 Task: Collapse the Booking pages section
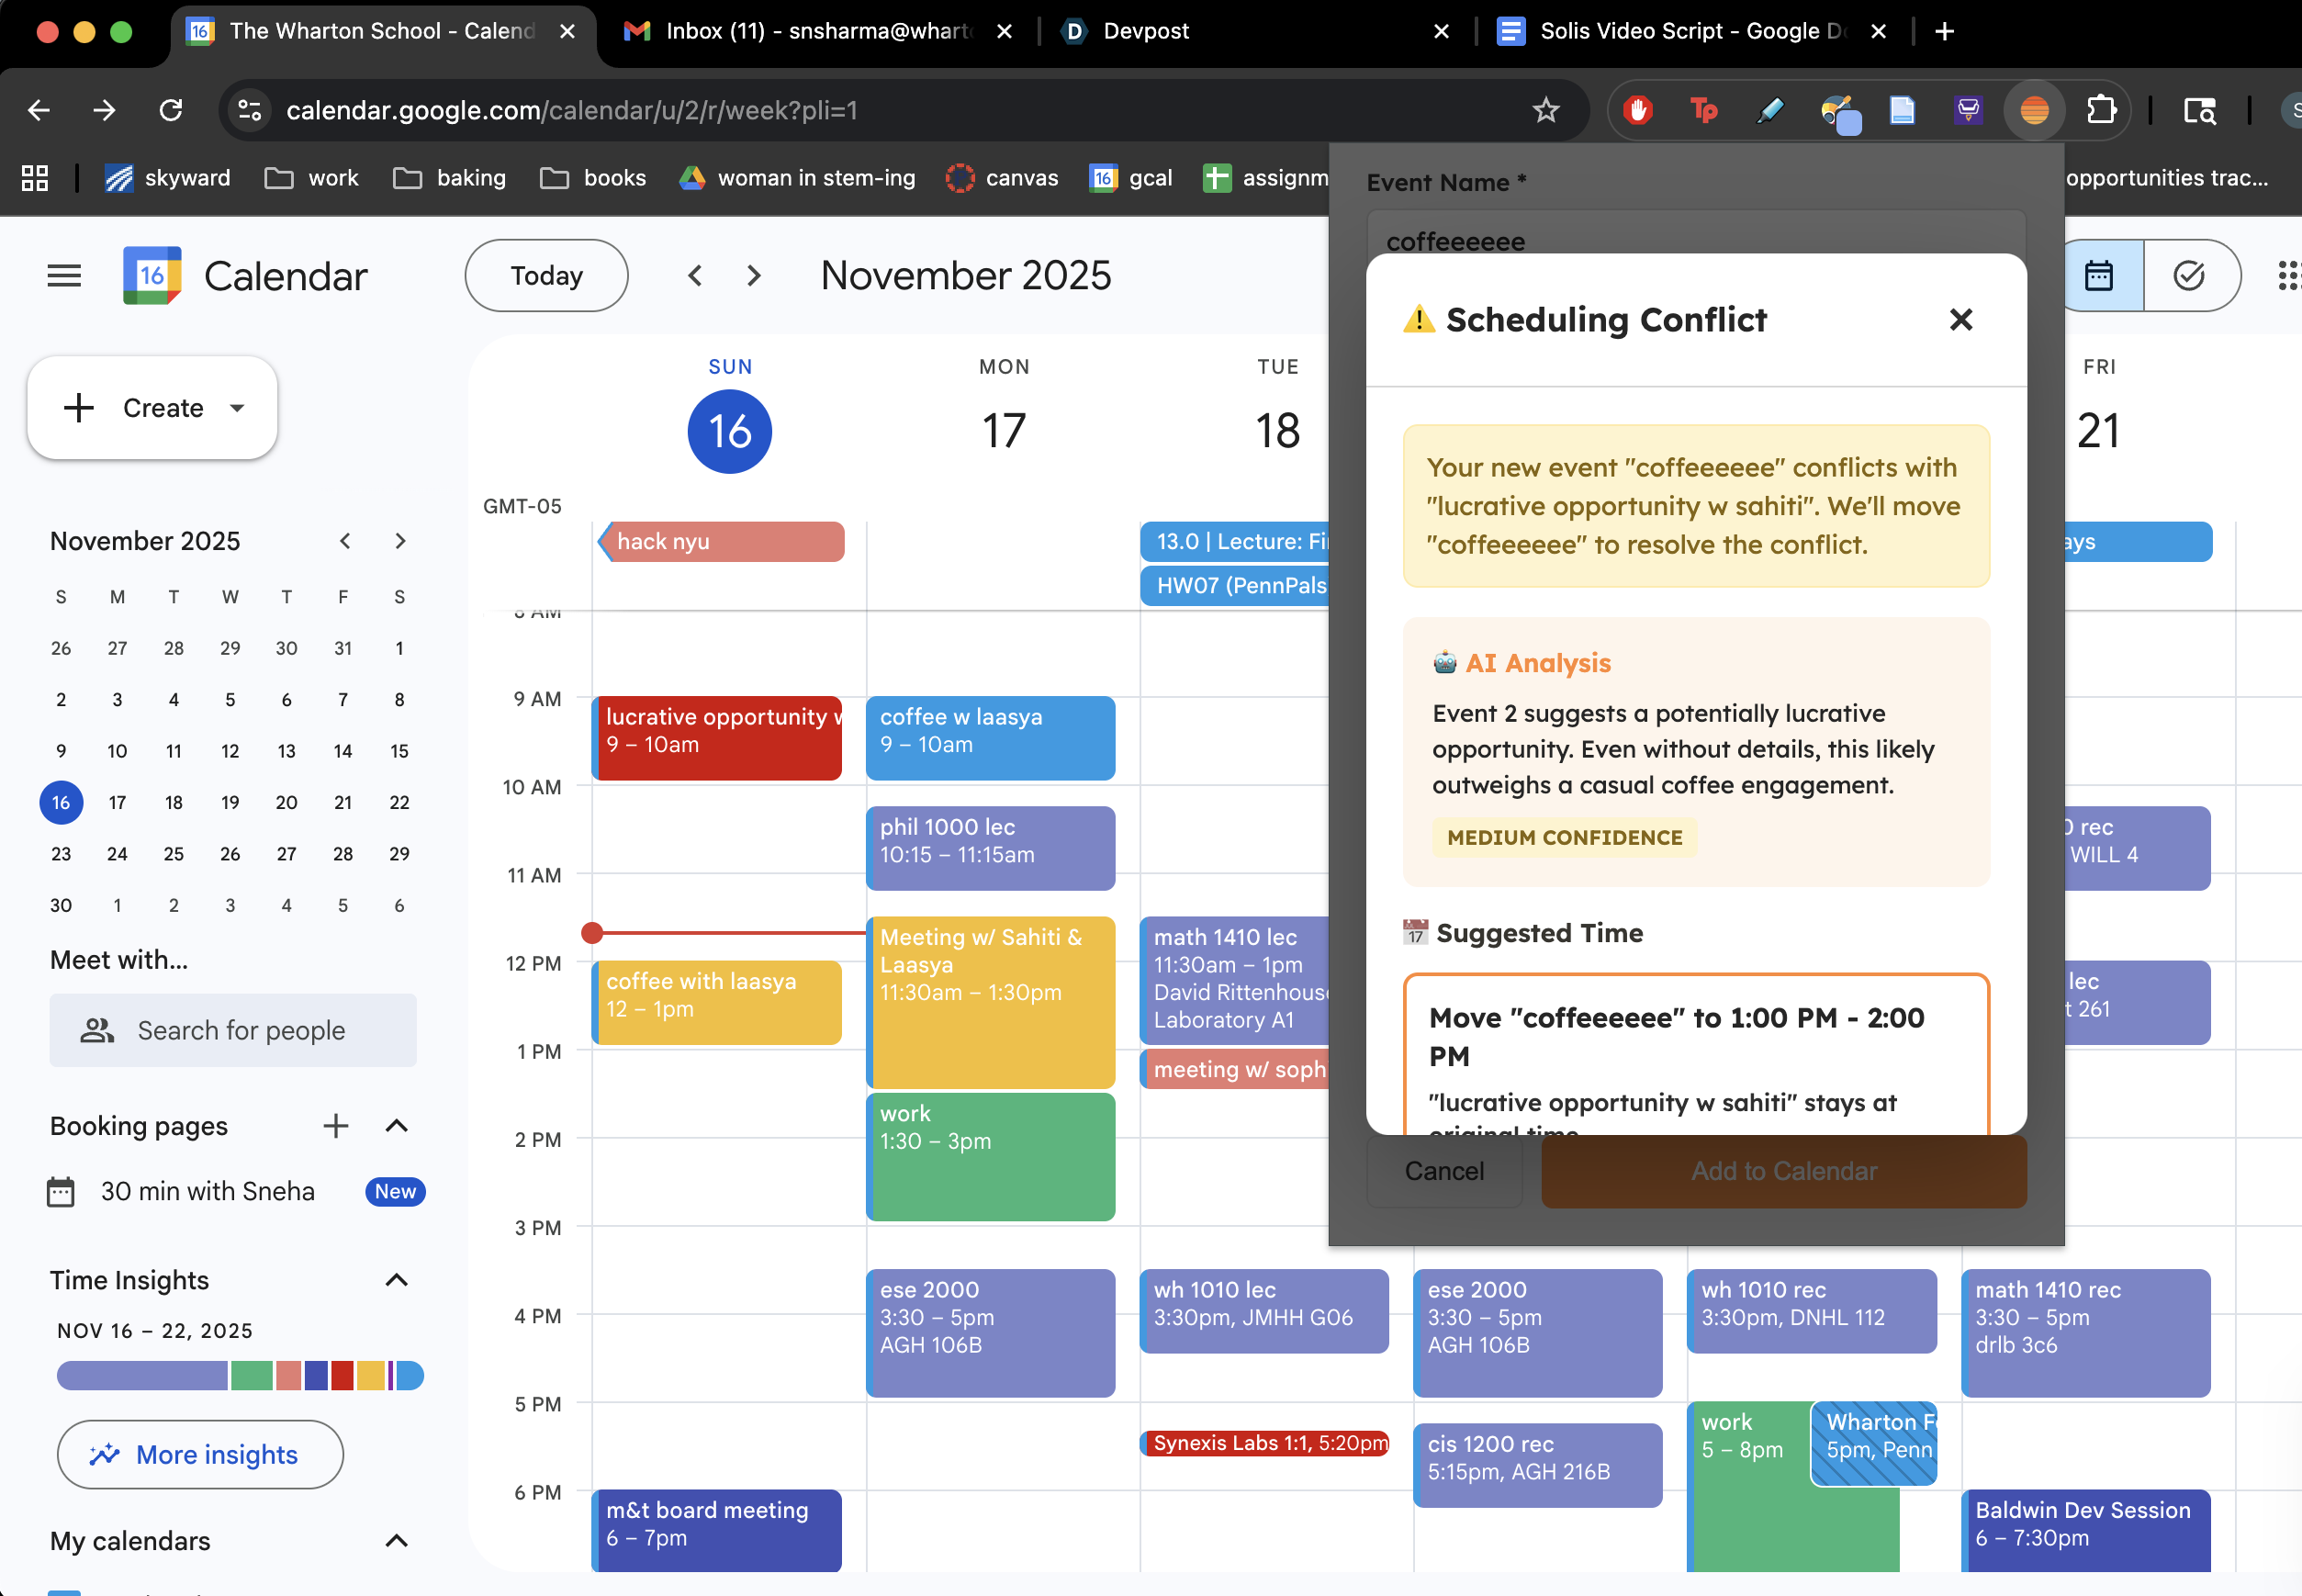coord(396,1126)
